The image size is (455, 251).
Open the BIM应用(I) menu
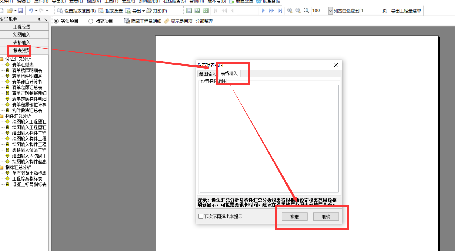(149, 1)
